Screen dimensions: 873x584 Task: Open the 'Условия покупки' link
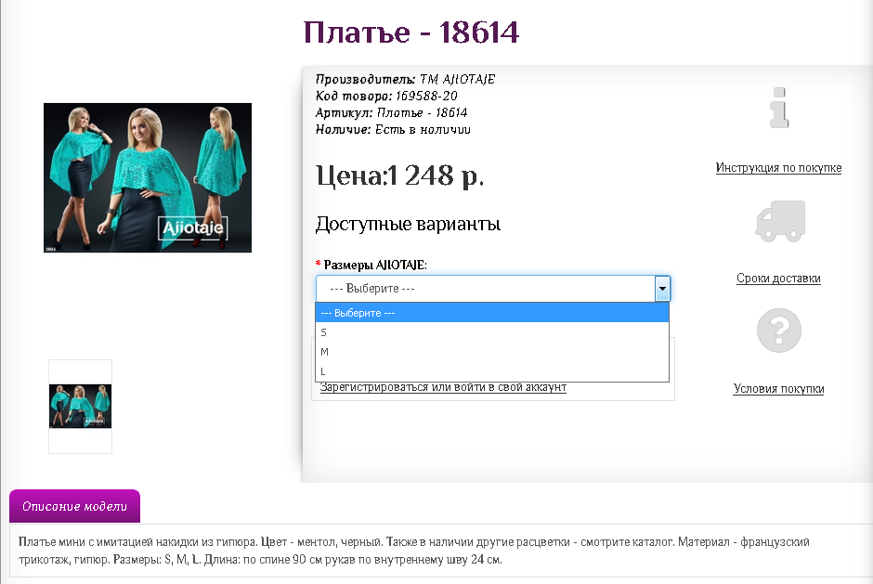778,389
